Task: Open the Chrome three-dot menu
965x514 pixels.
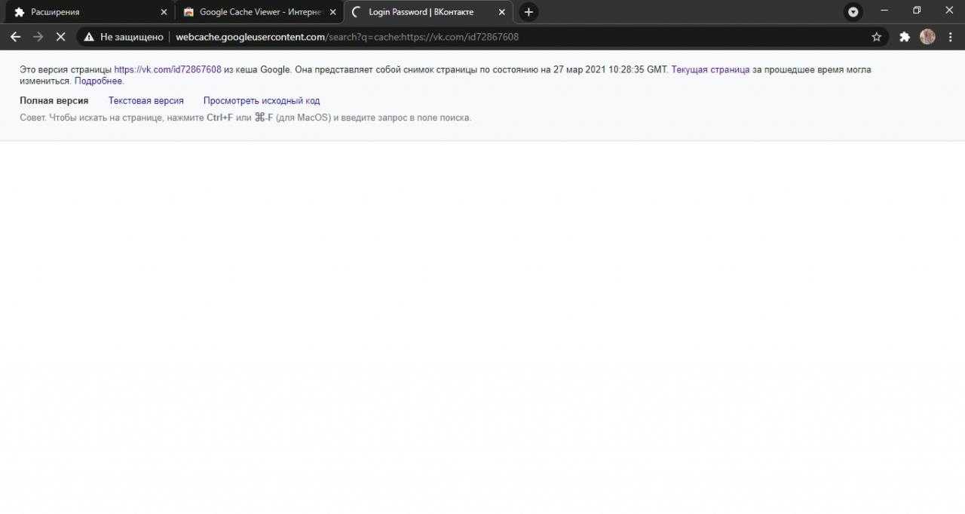Action: (x=950, y=37)
